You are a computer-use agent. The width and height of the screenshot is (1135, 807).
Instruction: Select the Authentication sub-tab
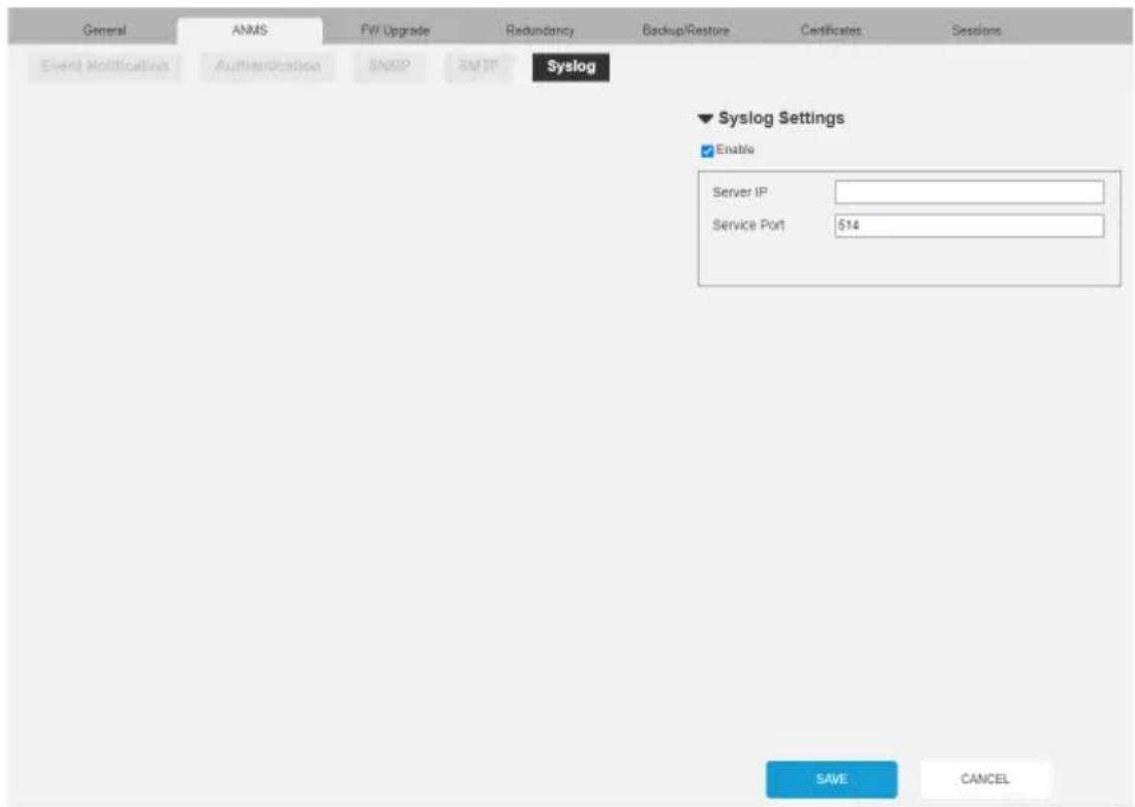point(268,67)
